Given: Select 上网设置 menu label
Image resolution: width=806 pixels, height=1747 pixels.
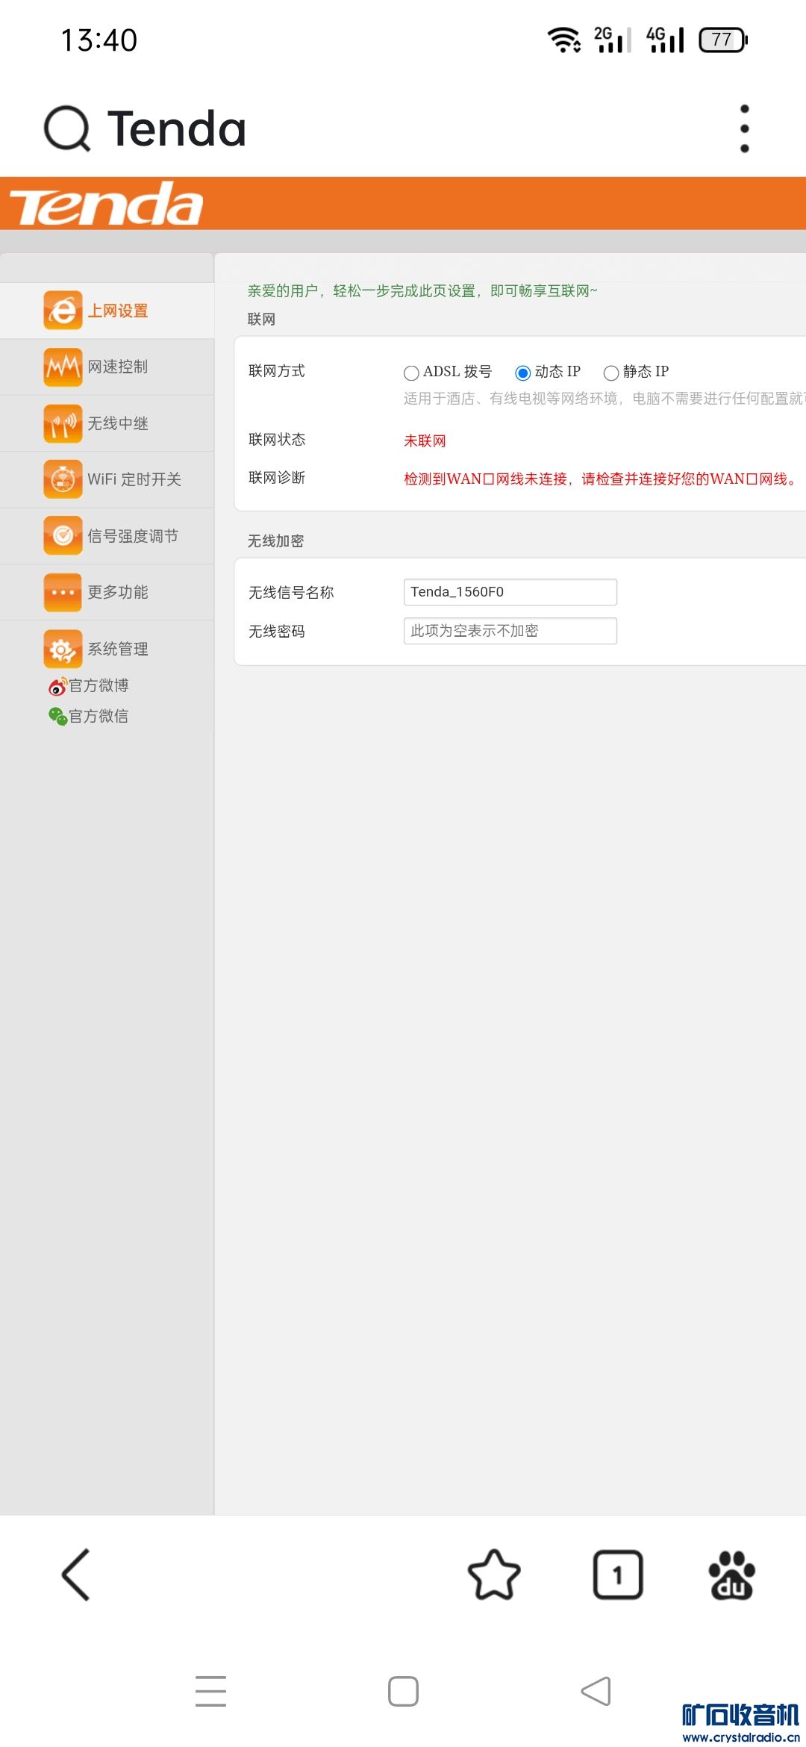Looking at the screenshot, I should 118,311.
